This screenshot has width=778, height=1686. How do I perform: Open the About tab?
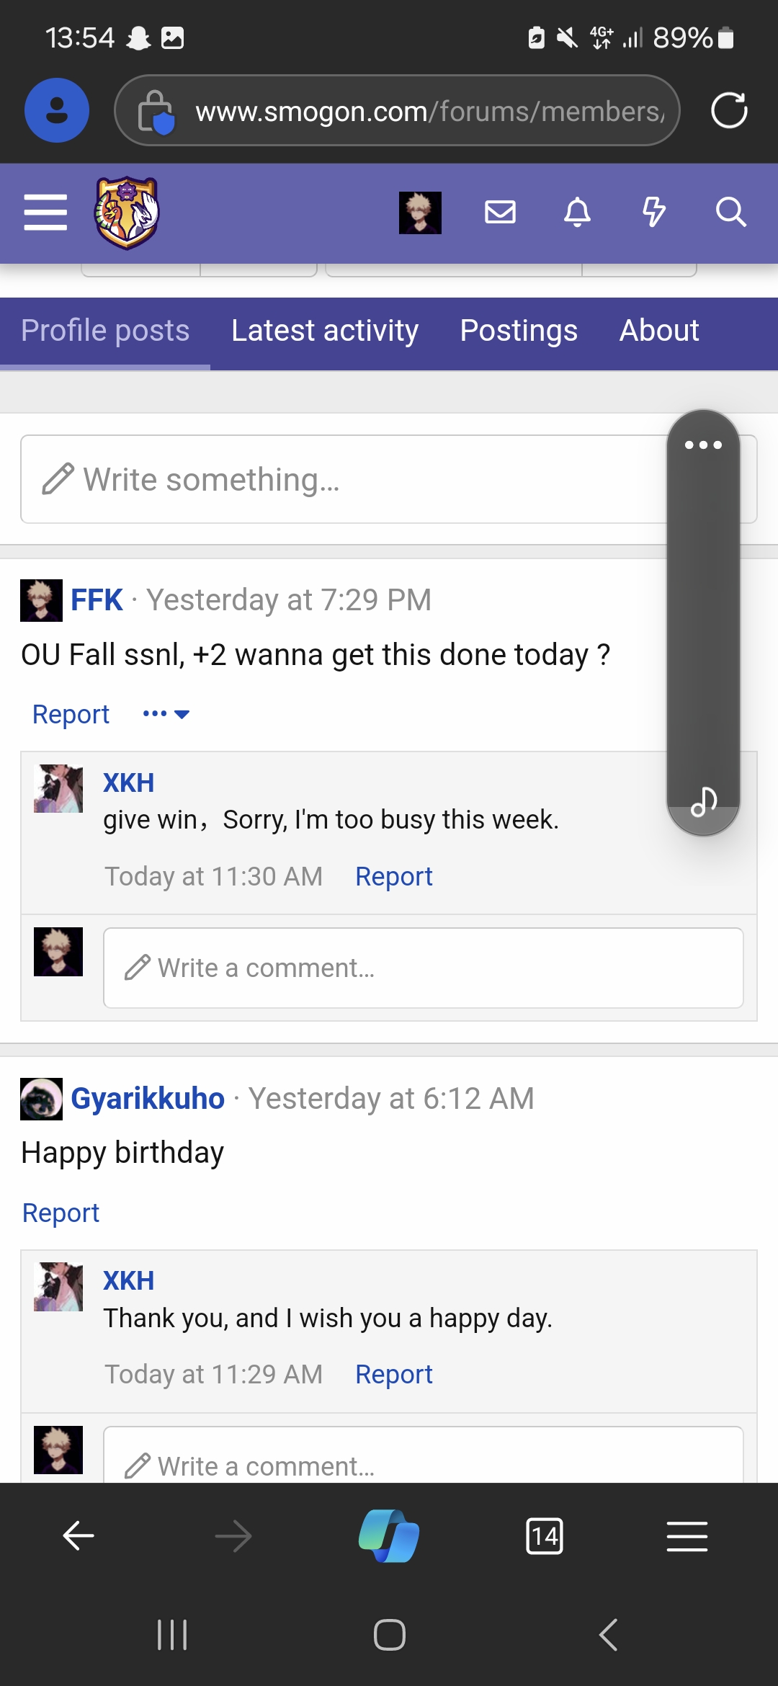[659, 331]
